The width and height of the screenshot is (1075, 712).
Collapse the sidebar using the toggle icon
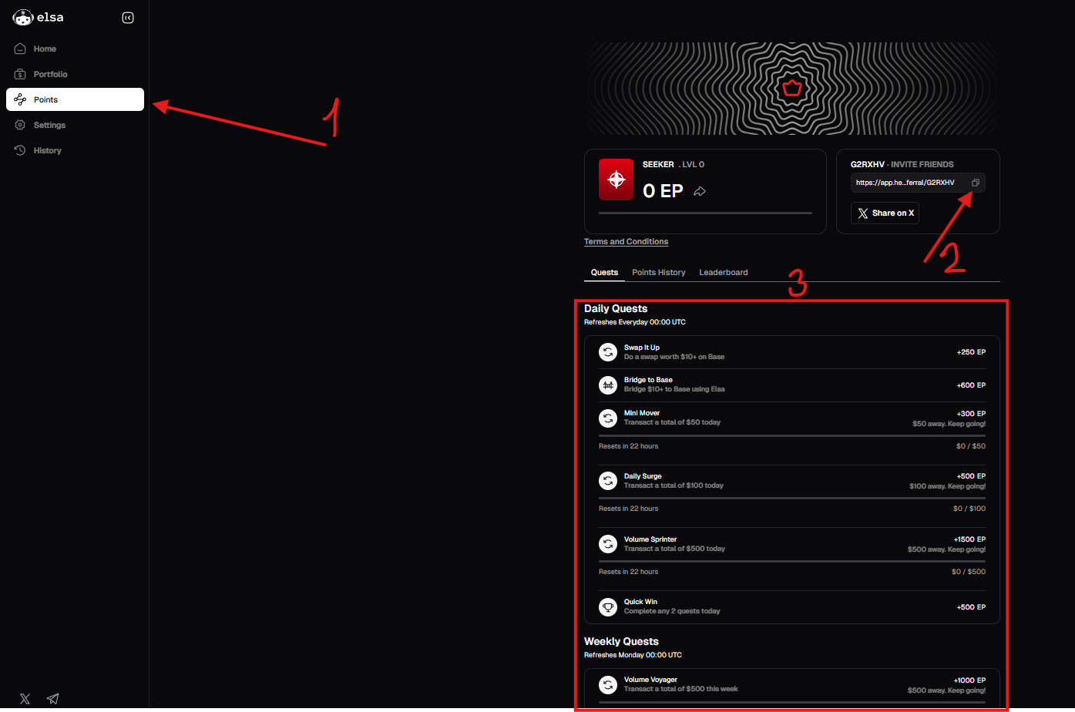[x=128, y=18]
